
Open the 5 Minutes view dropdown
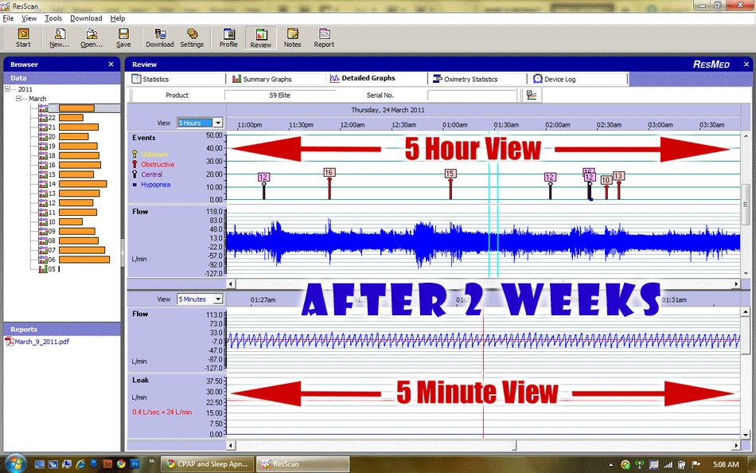tap(217, 299)
